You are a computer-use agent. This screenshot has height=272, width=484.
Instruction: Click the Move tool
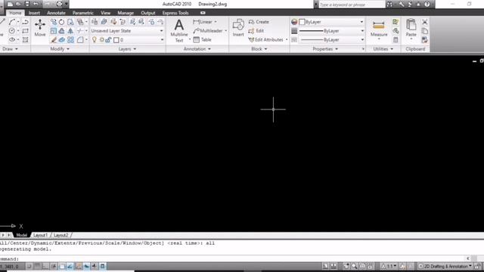pos(40,28)
